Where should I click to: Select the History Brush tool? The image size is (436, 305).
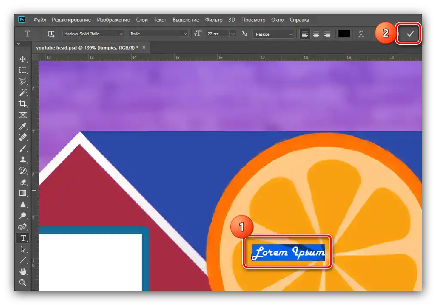23,171
